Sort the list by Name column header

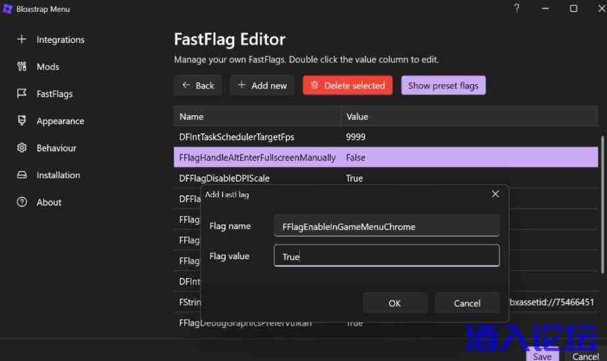click(x=256, y=116)
